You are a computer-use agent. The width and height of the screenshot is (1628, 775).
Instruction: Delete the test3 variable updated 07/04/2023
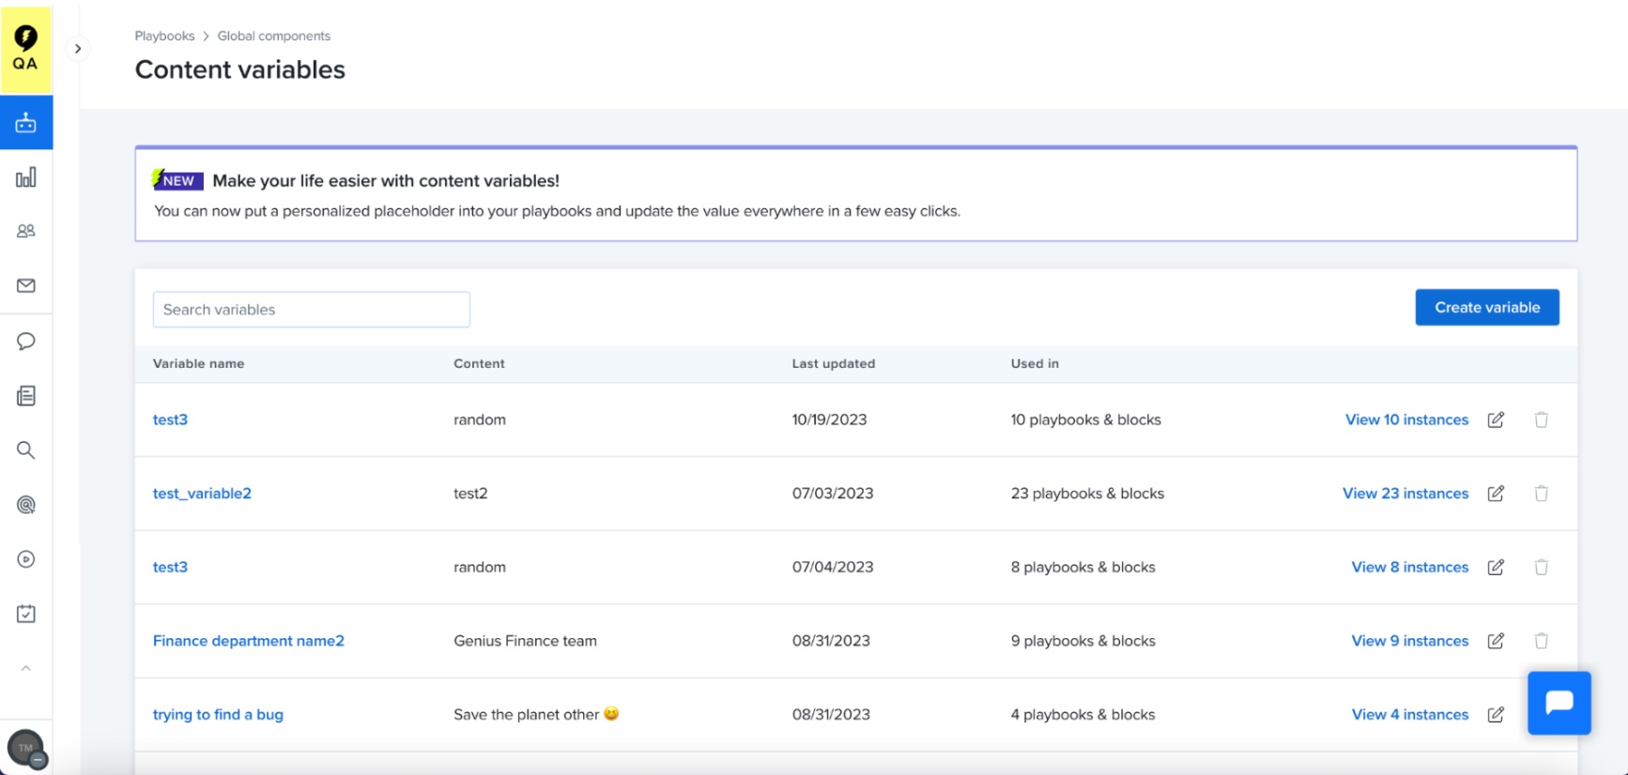click(1542, 567)
